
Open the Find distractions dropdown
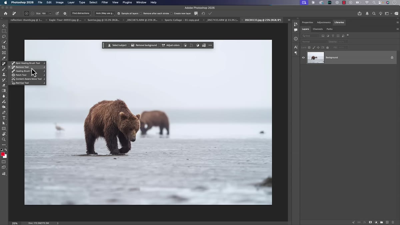[x=81, y=13]
